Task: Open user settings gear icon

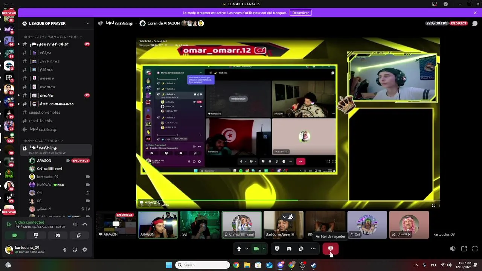Action: tap(85, 250)
